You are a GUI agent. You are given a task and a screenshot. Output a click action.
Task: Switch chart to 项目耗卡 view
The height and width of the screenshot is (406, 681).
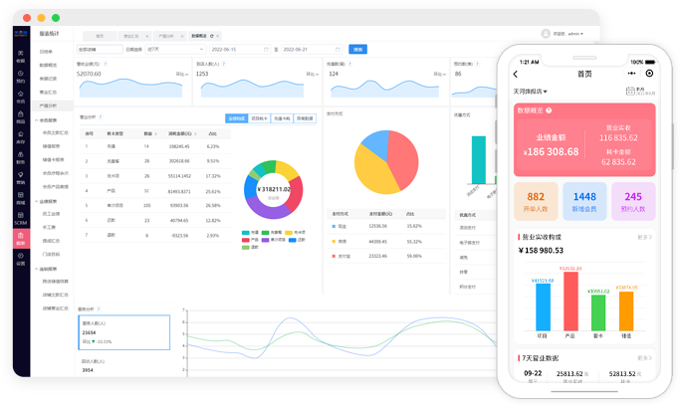click(258, 116)
